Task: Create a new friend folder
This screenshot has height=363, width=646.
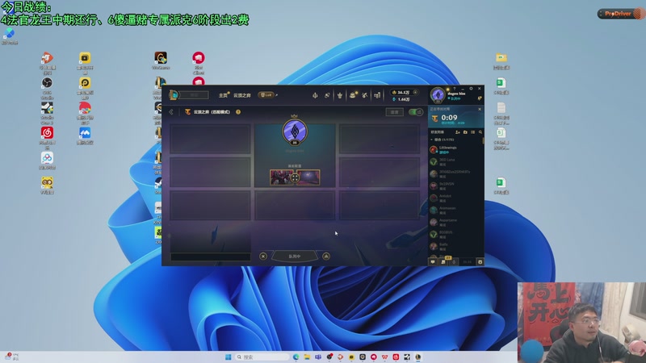Action: point(466,132)
